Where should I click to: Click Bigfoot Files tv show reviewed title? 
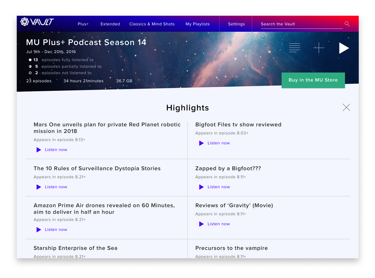[238, 125]
